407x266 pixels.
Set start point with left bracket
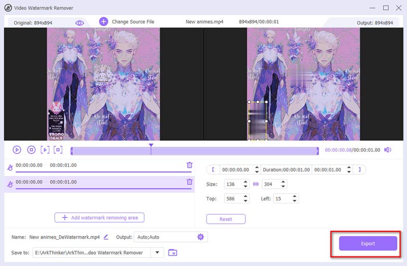[x=213, y=169]
